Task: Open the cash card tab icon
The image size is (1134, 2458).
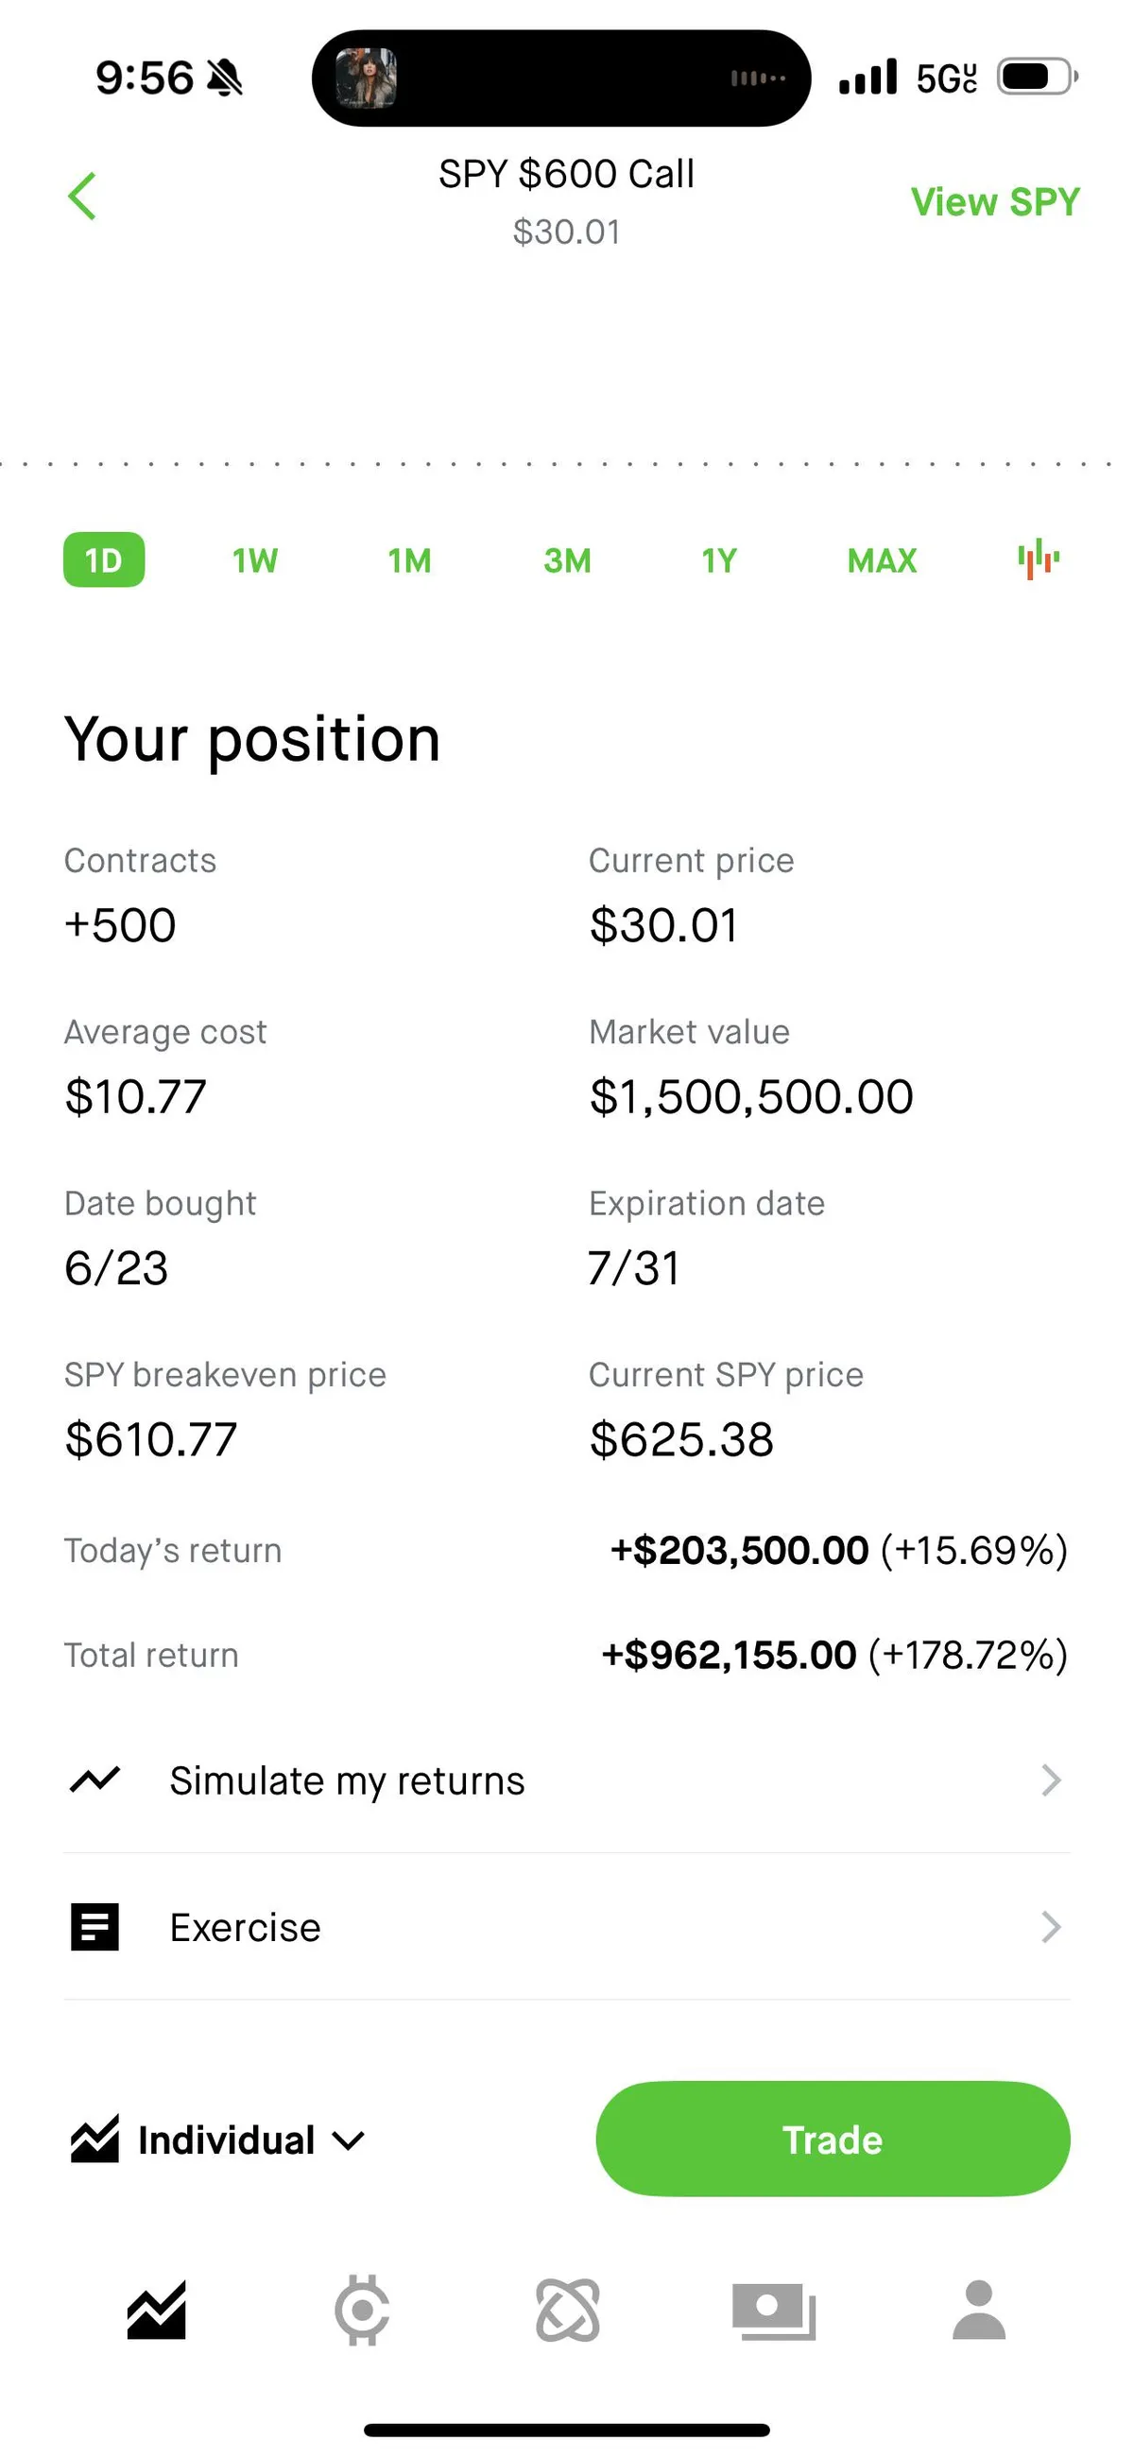Action: tap(774, 2312)
